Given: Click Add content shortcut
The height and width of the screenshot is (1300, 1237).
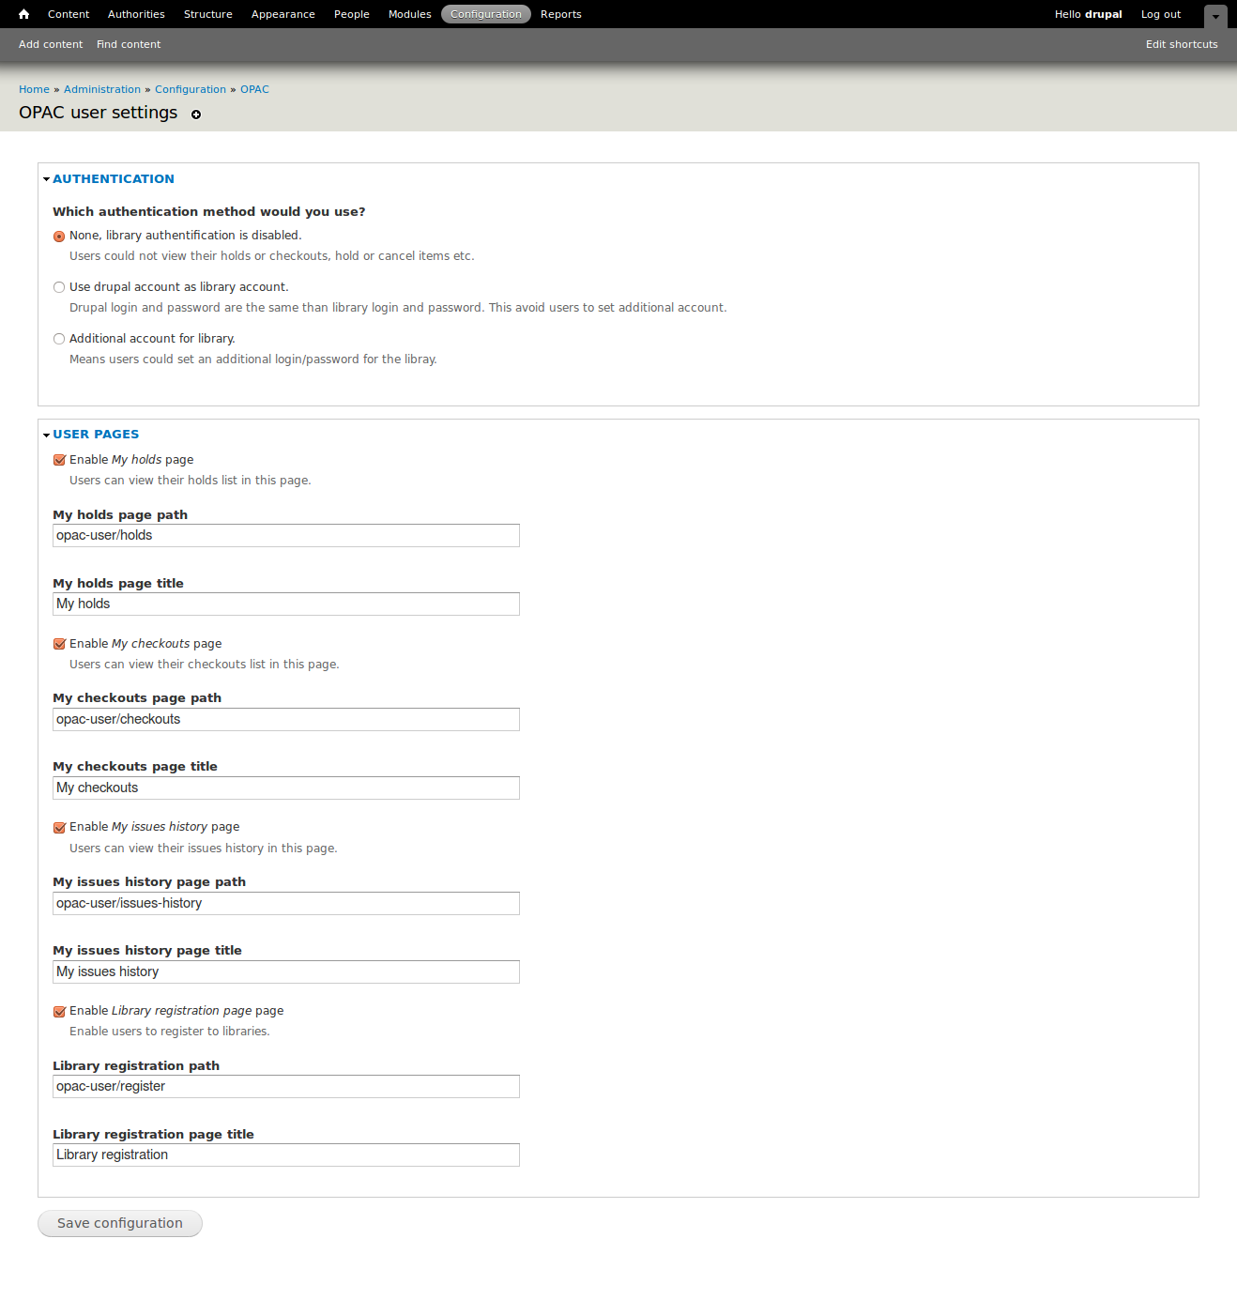Looking at the screenshot, I should (x=51, y=44).
